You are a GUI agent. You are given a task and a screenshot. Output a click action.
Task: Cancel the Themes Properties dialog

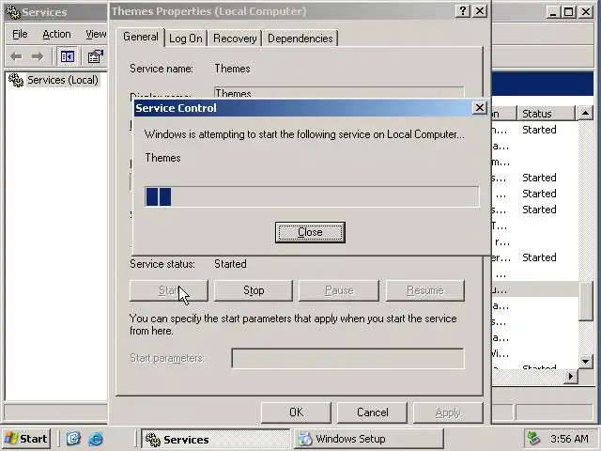tap(372, 412)
